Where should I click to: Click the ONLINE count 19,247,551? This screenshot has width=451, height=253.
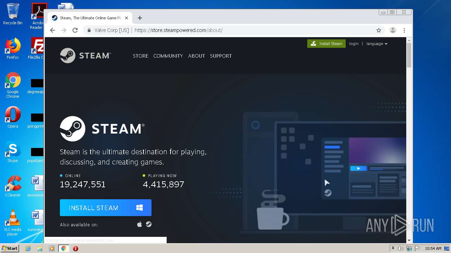pos(83,184)
